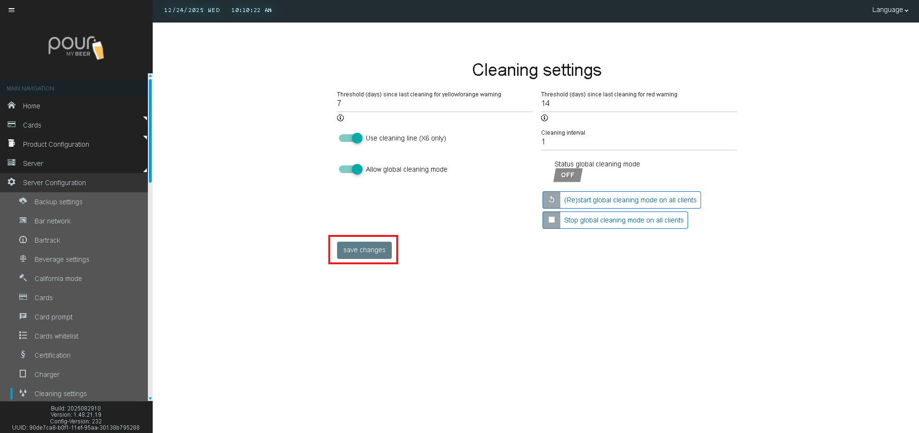Toggle Use cleaning line (X6 only)
The width and height of the screenshot is (919, 433).
pos(351,138)
